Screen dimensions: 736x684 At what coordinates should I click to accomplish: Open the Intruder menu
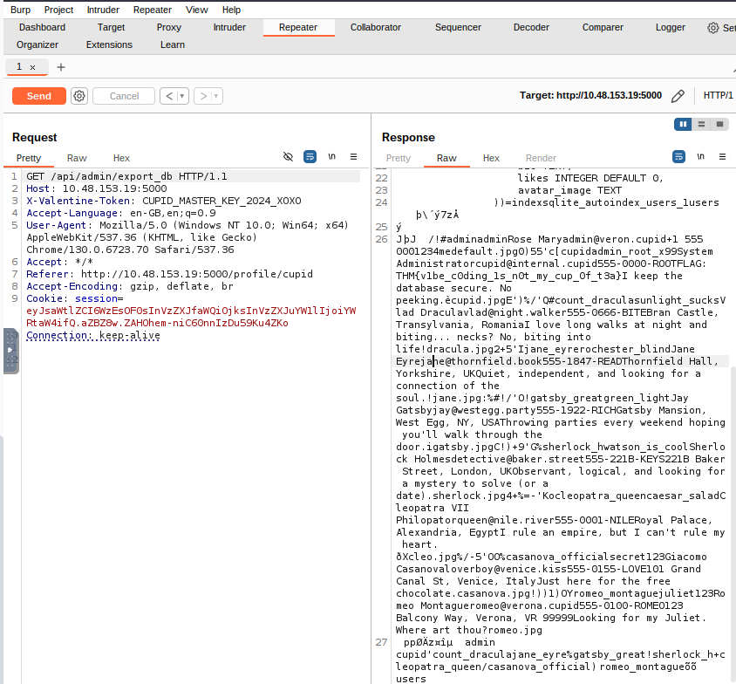click(102, 10)
